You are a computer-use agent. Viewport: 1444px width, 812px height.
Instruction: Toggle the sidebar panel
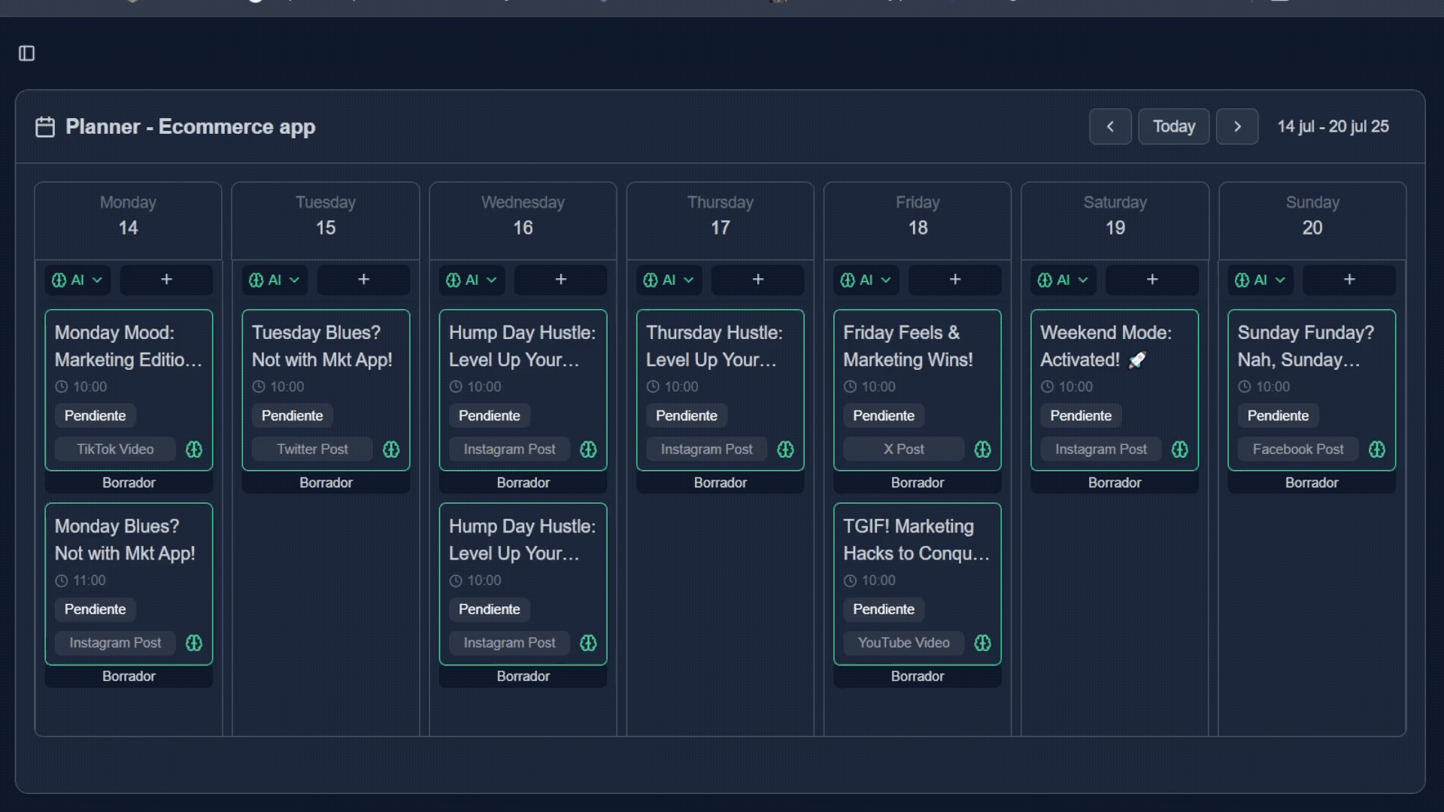(x=27, y=53)
